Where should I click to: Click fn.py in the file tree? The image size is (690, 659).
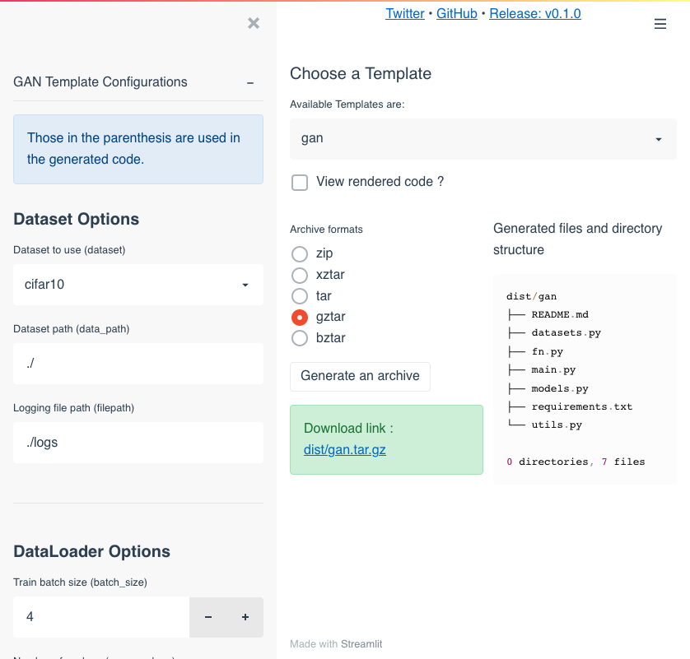coord(547,351)
